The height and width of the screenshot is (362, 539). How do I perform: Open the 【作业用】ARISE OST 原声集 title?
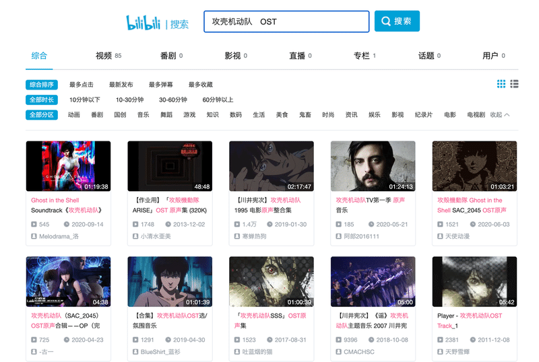tap(170, 205)
